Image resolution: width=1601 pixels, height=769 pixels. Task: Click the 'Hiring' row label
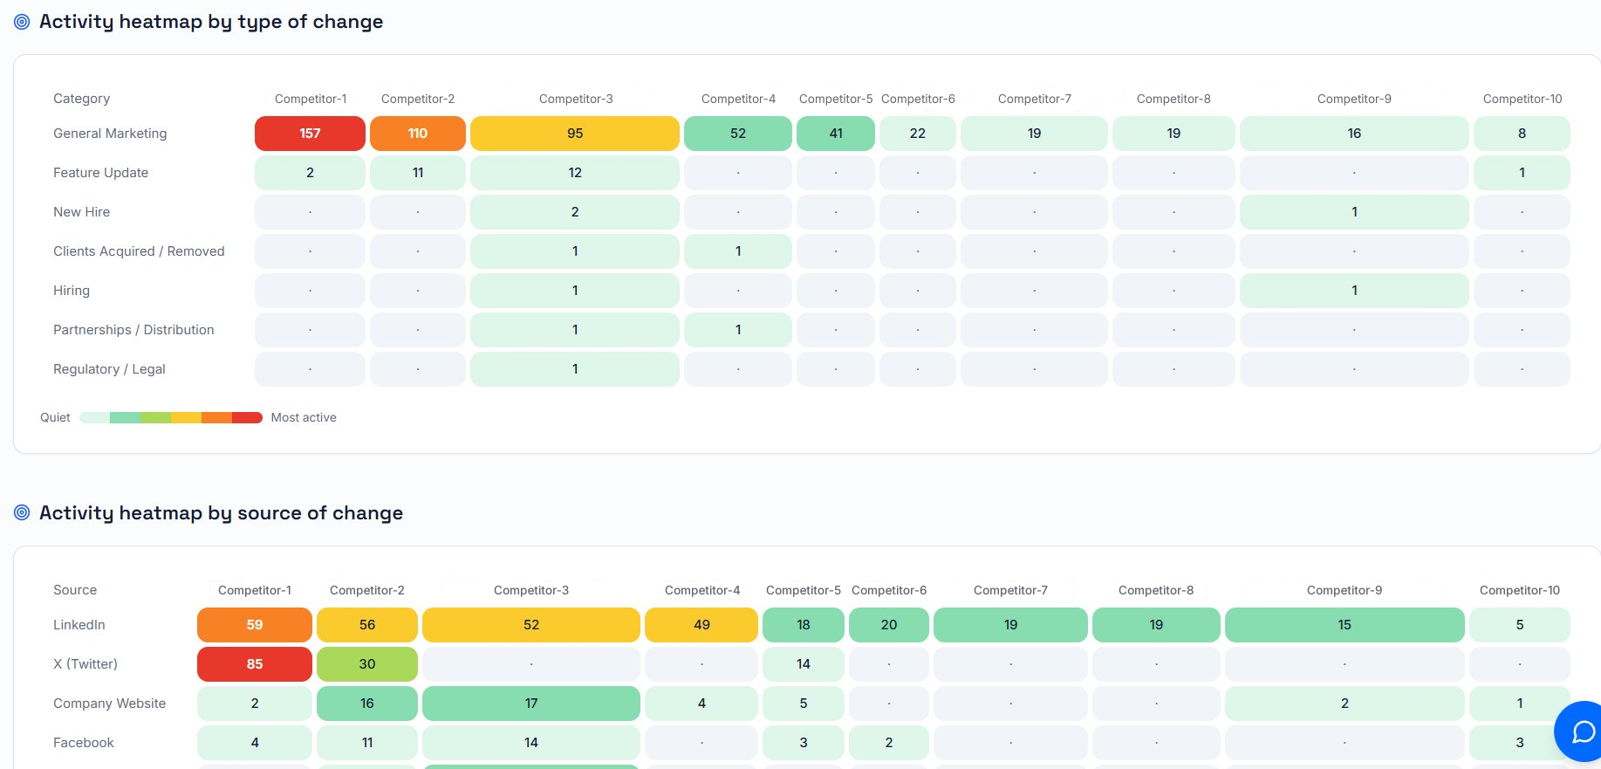(72, 291)
